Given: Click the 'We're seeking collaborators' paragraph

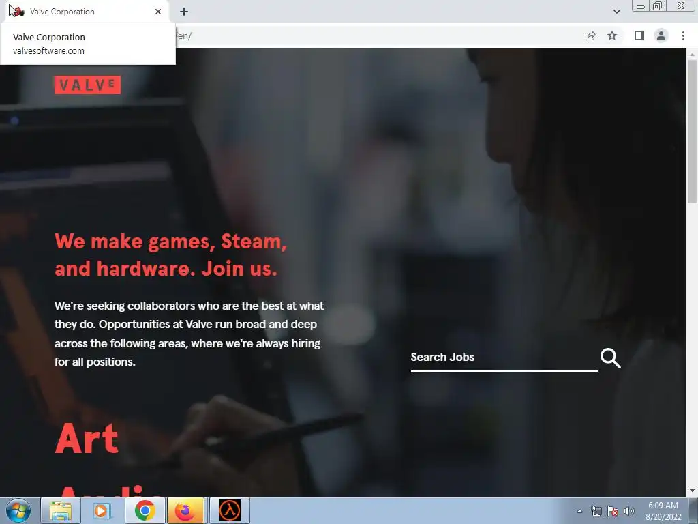Looking at the screenshot, I should tap(189, 334).
